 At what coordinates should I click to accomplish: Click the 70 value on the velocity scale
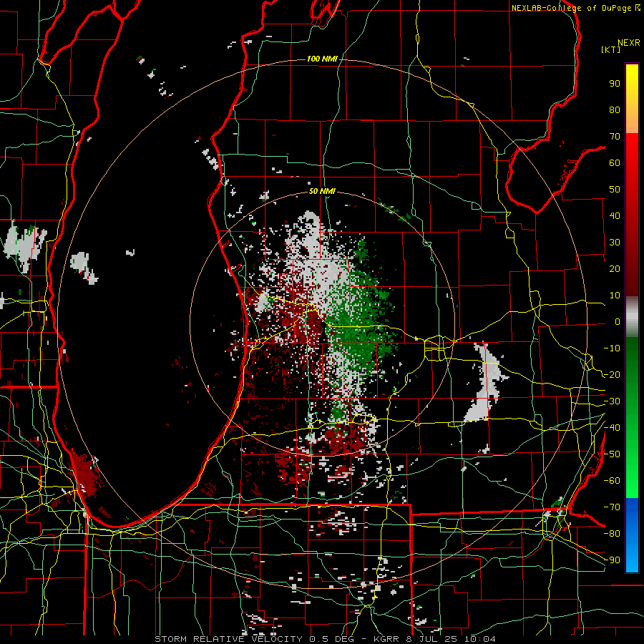click(x=615, y=137)
